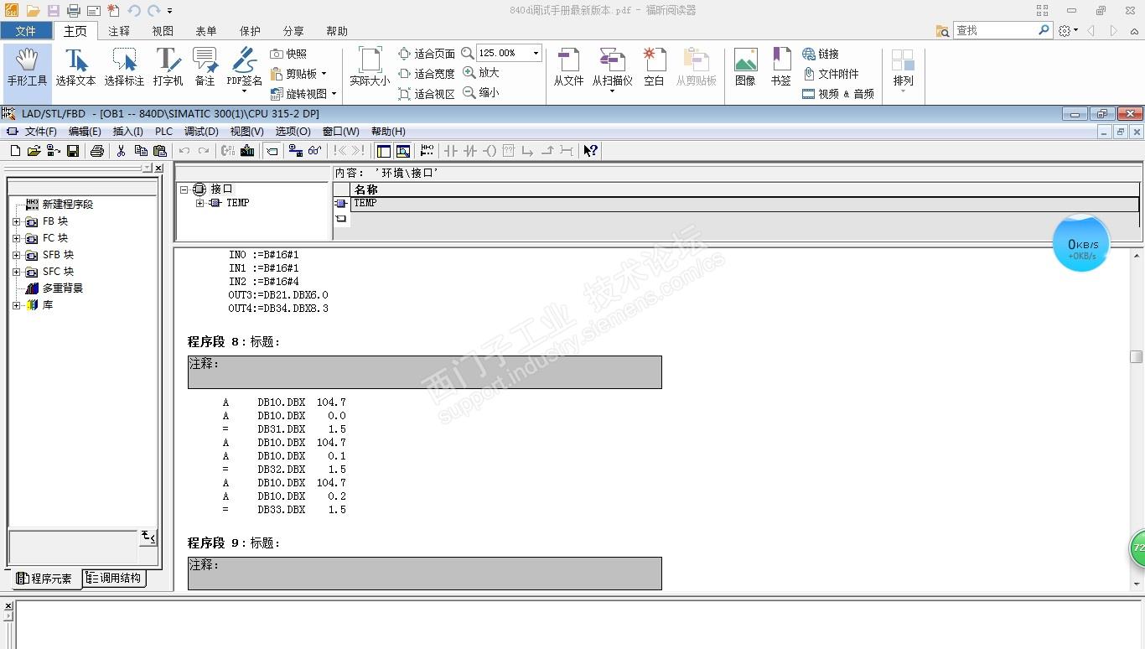This screenshot has height=649, width=1145.
Task: Select the 程序元素 tab at bottom left
Action: point(45,579)
